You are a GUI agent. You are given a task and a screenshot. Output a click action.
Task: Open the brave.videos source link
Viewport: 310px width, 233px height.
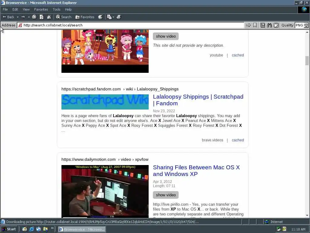[x=212, y=140]
